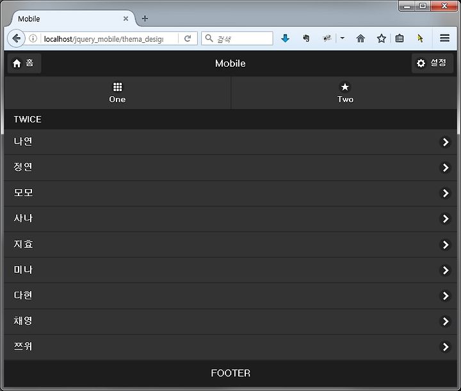Image resolution: width=461 pixels, height=391 pixels.
Task: Click the chevron arrow on 지효 row
Action: 445,244
